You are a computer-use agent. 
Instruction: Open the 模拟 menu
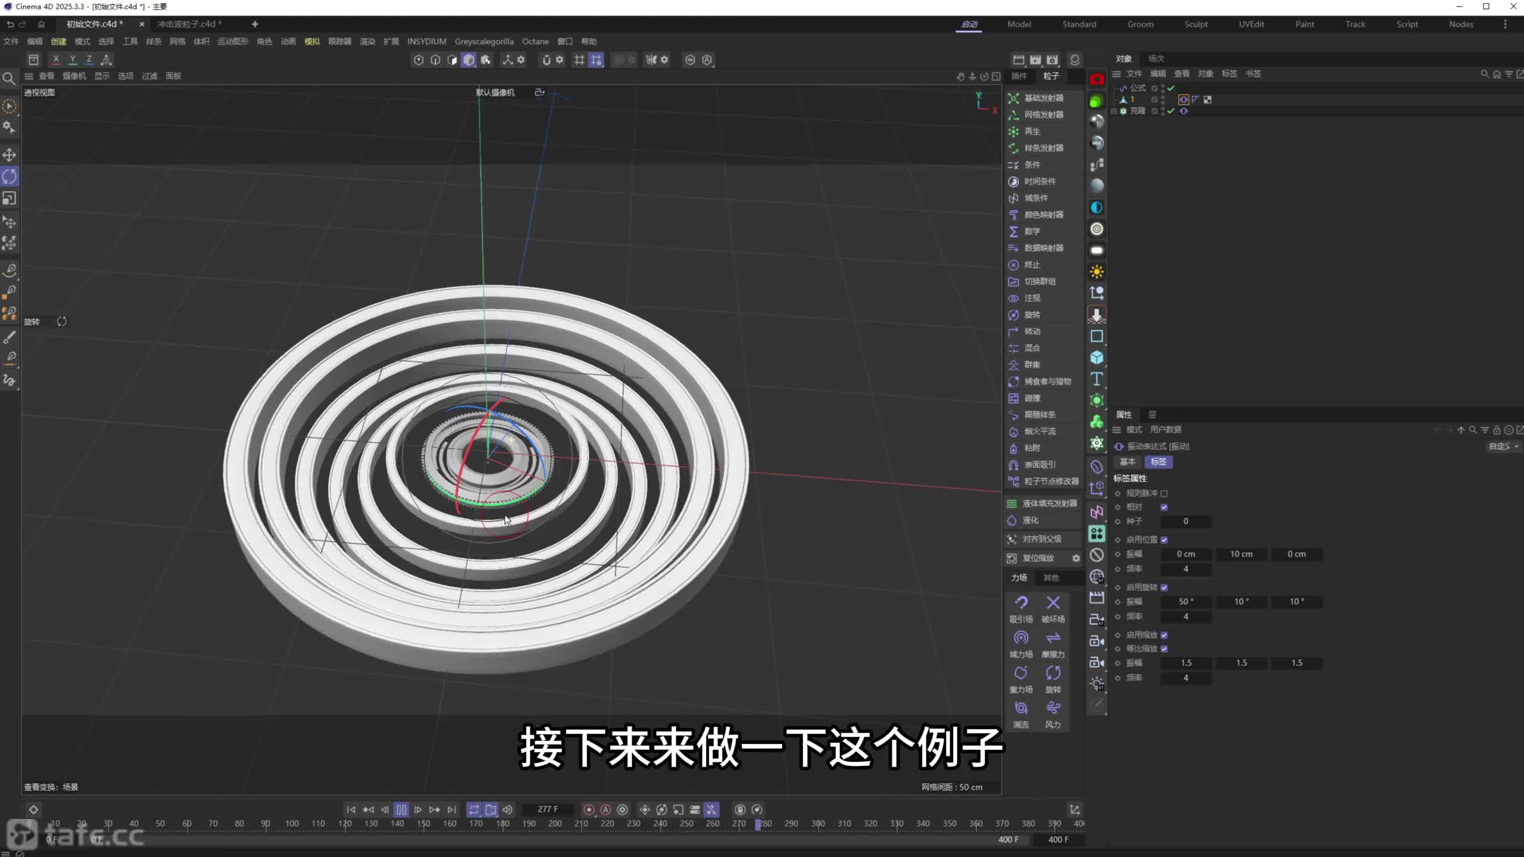[312, 42]
